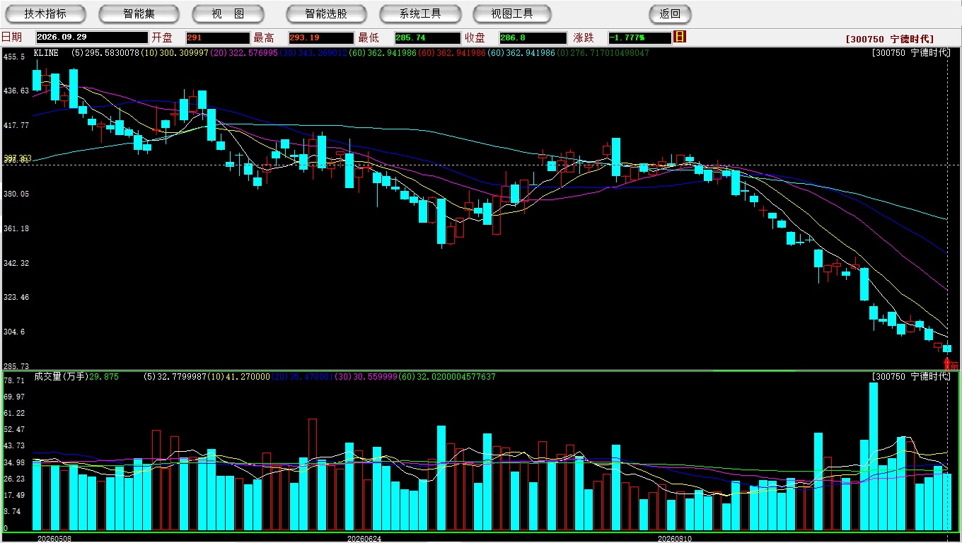The image size is (962, 543).
Task: Click the MA (20)322.576995 value
Action: tap(244, 53)
